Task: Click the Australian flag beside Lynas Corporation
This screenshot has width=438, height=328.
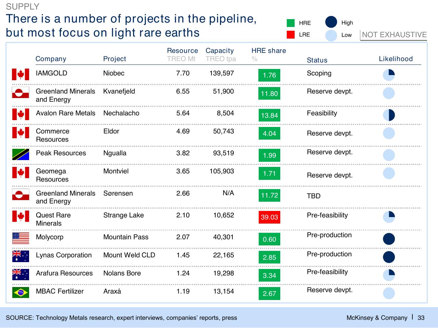Action: pos(21,256)
